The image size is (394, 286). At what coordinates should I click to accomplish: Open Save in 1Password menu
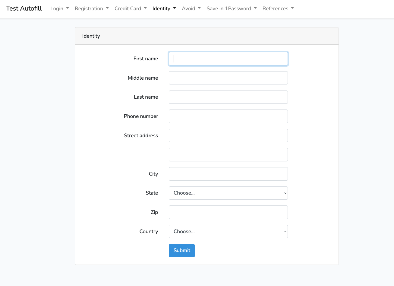(x=232, y=8)
